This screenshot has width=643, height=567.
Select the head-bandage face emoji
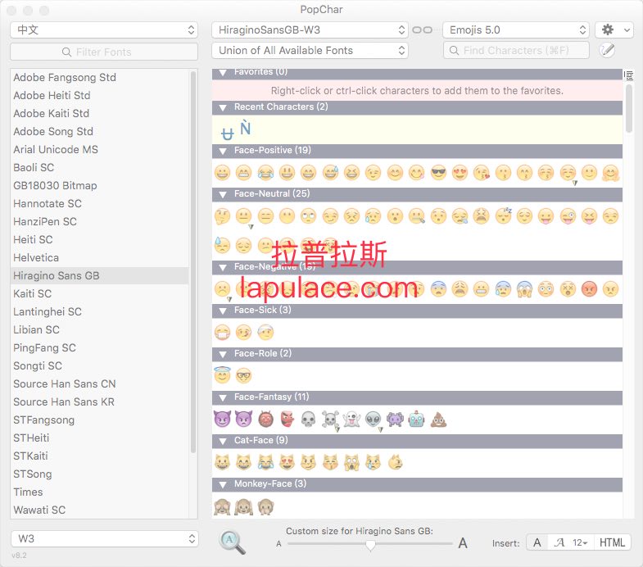(x=265, y=333)
